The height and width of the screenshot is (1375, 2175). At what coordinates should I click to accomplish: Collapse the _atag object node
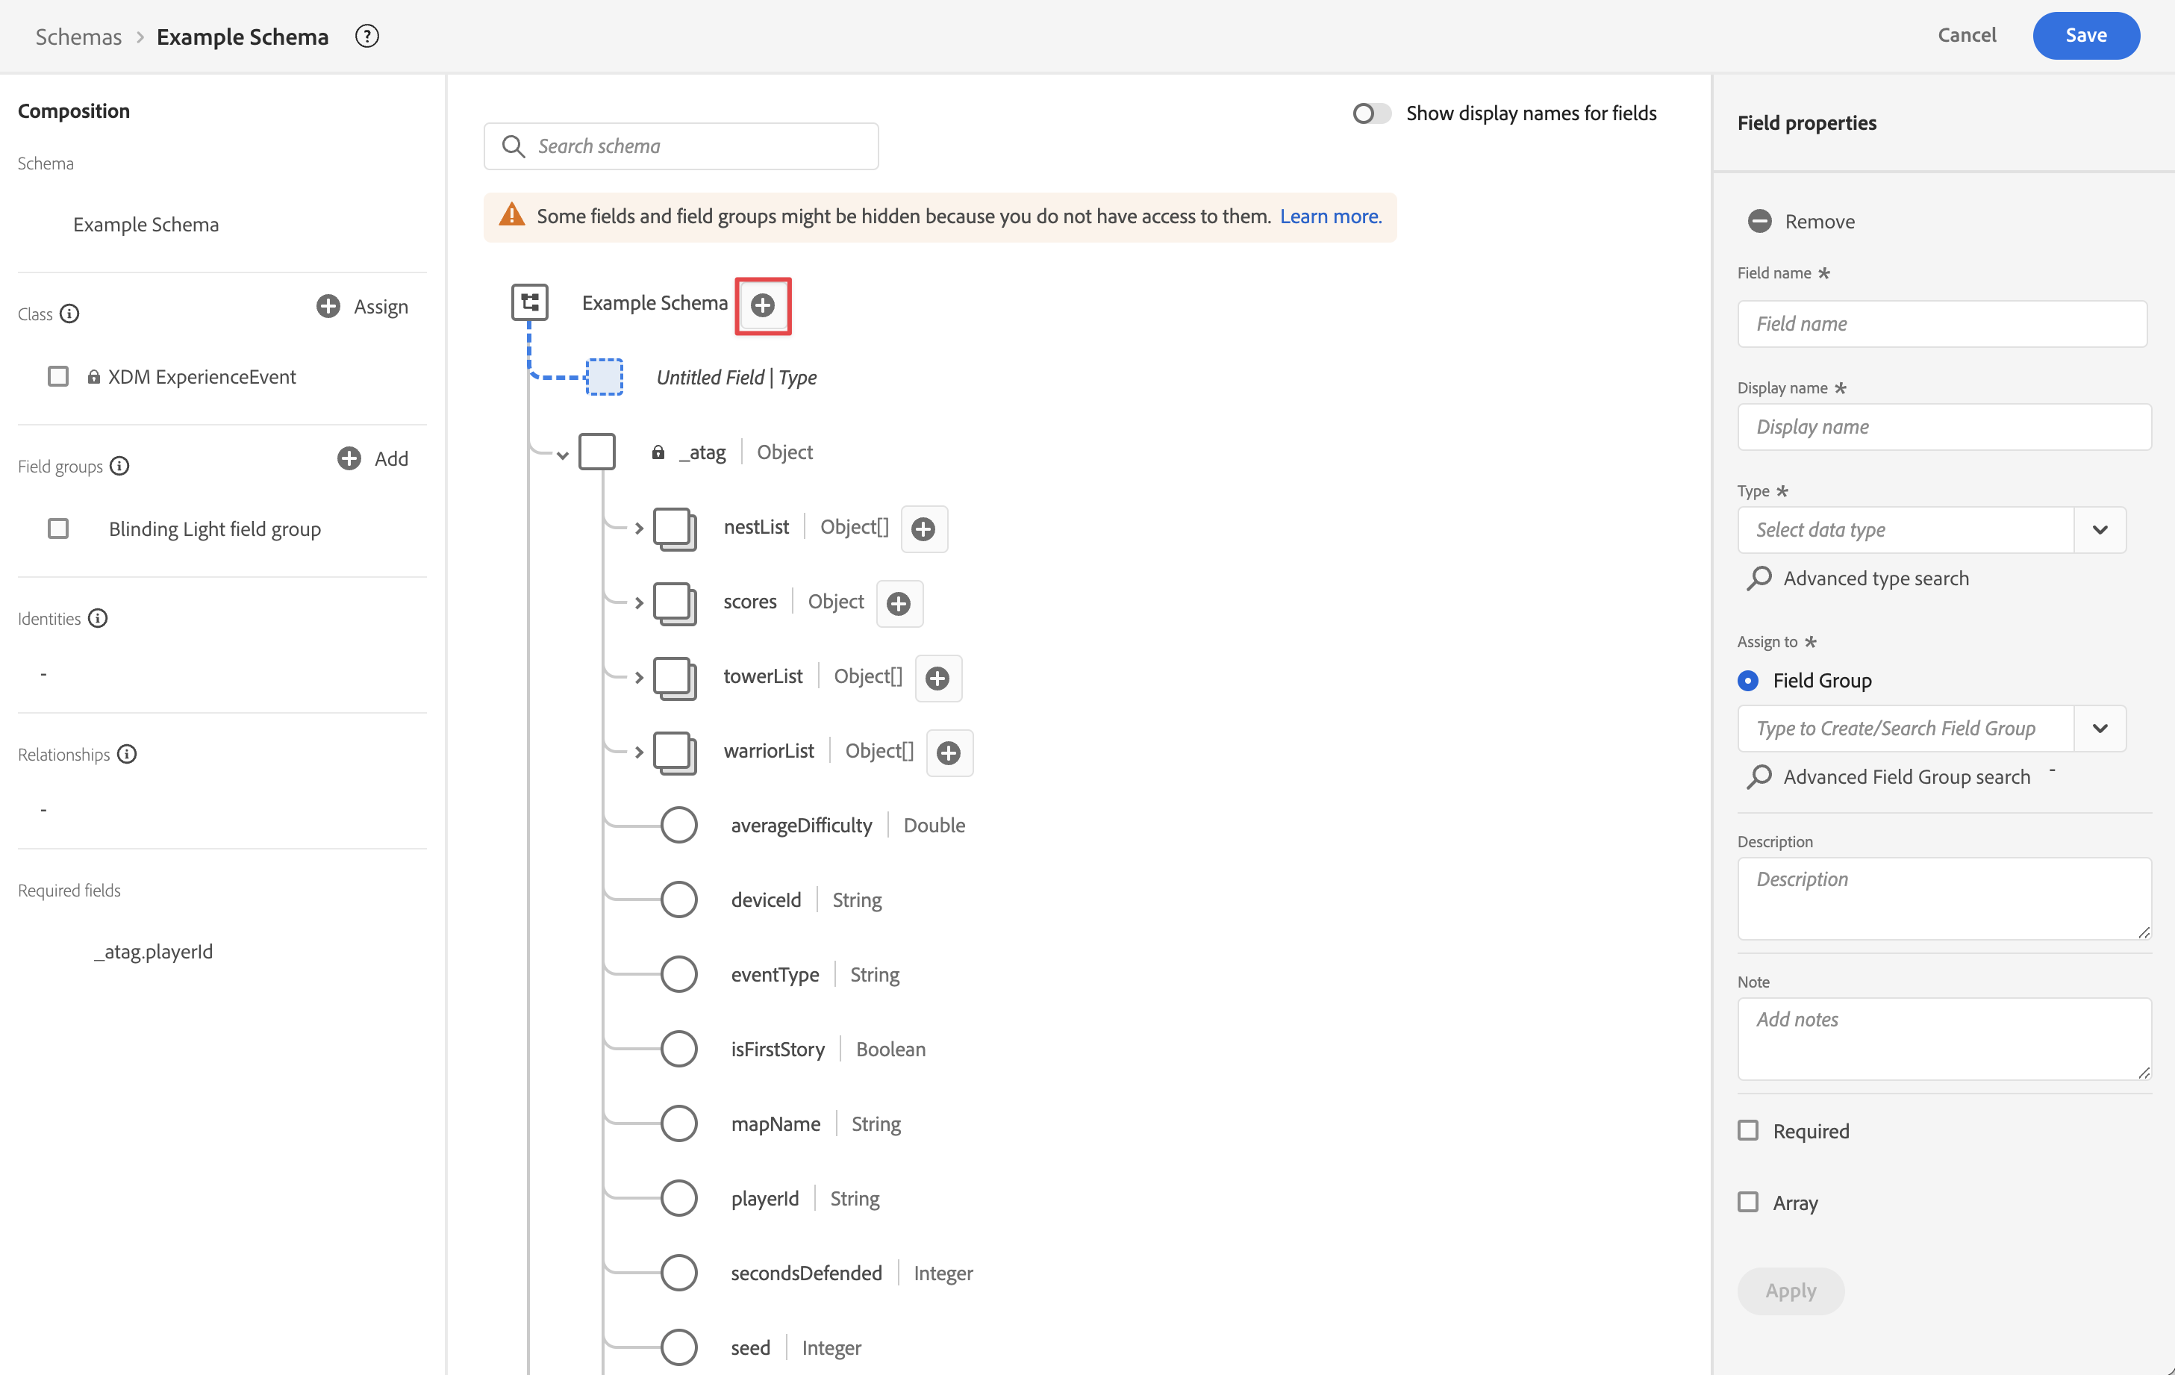[563, 455]
